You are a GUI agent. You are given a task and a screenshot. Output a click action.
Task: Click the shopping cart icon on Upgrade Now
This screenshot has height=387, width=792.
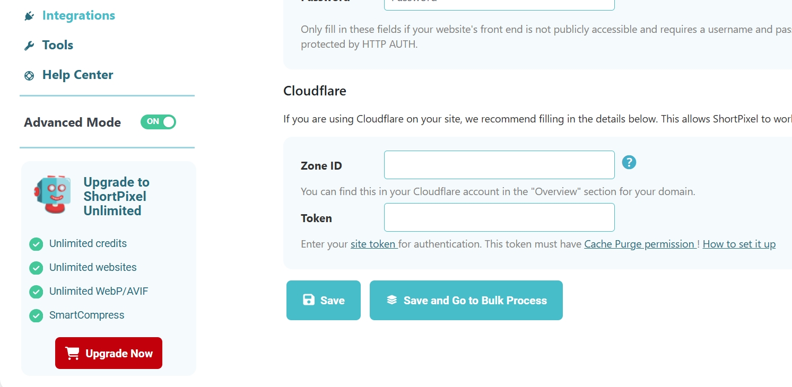click(x=72, y=353)
